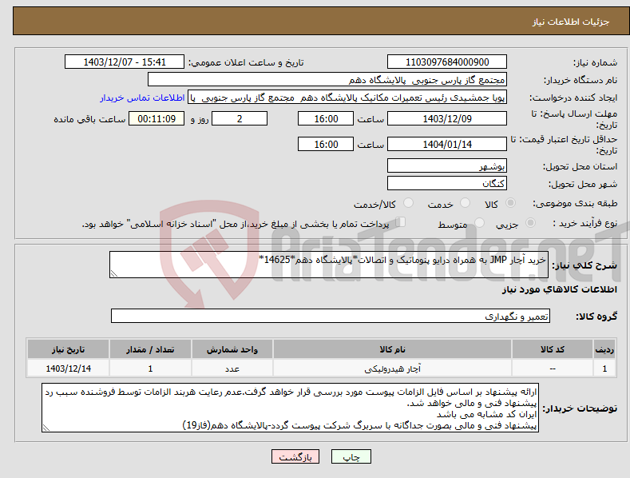Image resolution: width=630 pixels, height=478 pixels.
Task: Click the تاریخ نیاز column header
Action: 69,349
